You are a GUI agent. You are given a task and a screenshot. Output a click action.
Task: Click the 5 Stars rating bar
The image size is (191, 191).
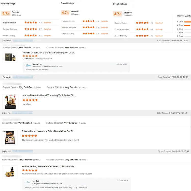[187, 22]
